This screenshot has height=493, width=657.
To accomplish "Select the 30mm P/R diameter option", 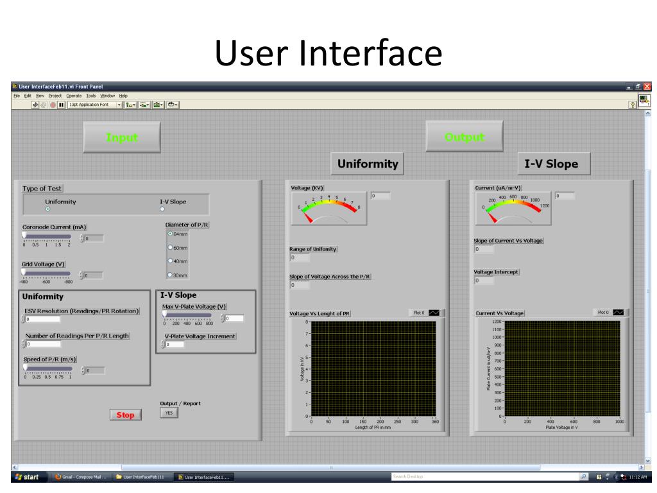I will coord(170,275).
